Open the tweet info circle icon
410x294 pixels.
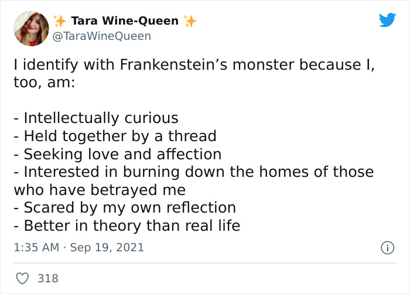(x=387, y=248)
